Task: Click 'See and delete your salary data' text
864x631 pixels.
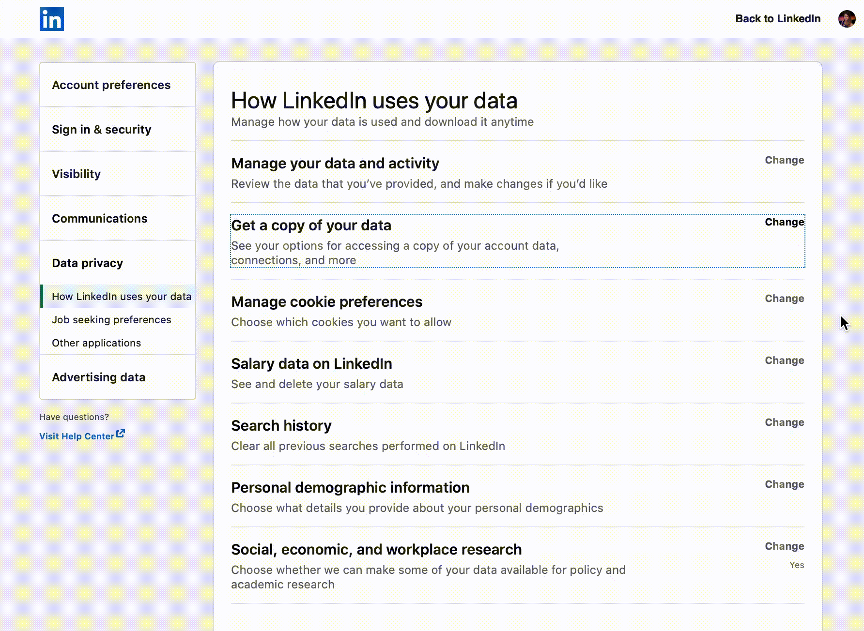Action: pyautogui.click(x=317, y=384)
